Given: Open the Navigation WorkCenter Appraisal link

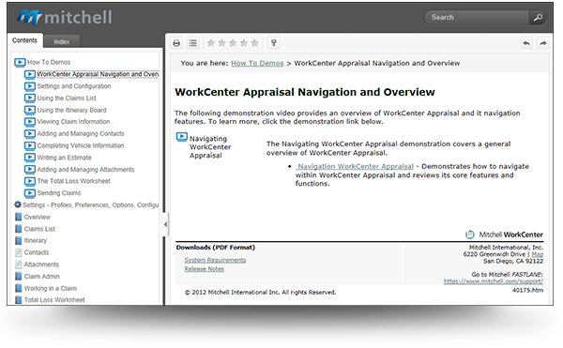Looking at the screenshot, I should [355, 166].
